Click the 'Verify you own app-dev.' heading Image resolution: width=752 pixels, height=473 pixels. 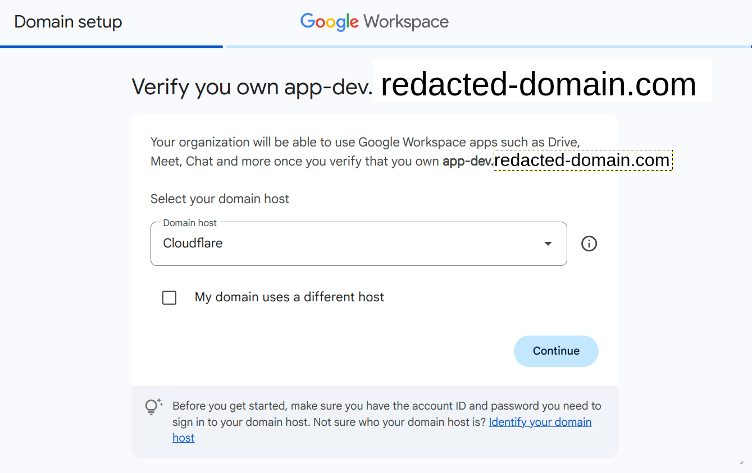[252, 87]
